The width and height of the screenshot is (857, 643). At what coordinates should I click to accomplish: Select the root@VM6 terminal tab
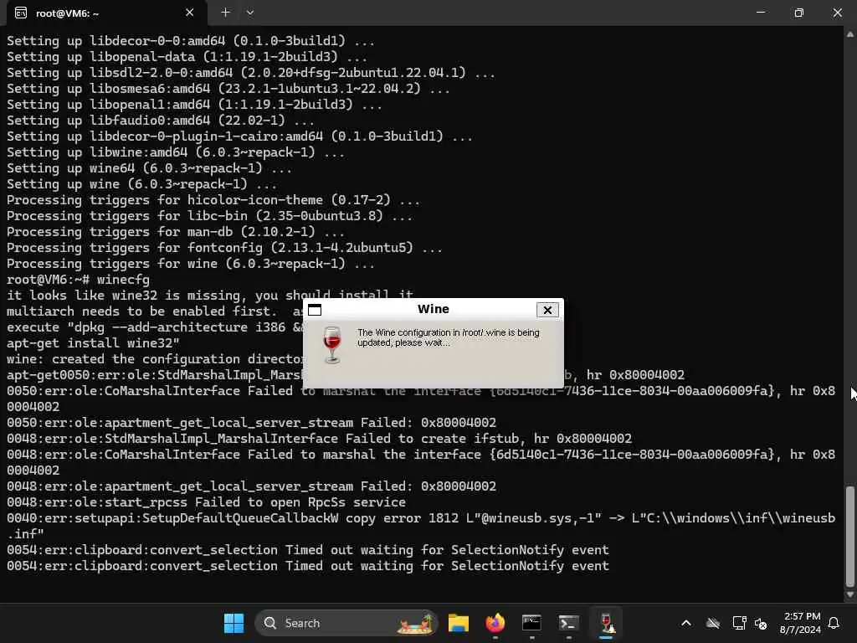click(x=106, y=13)
